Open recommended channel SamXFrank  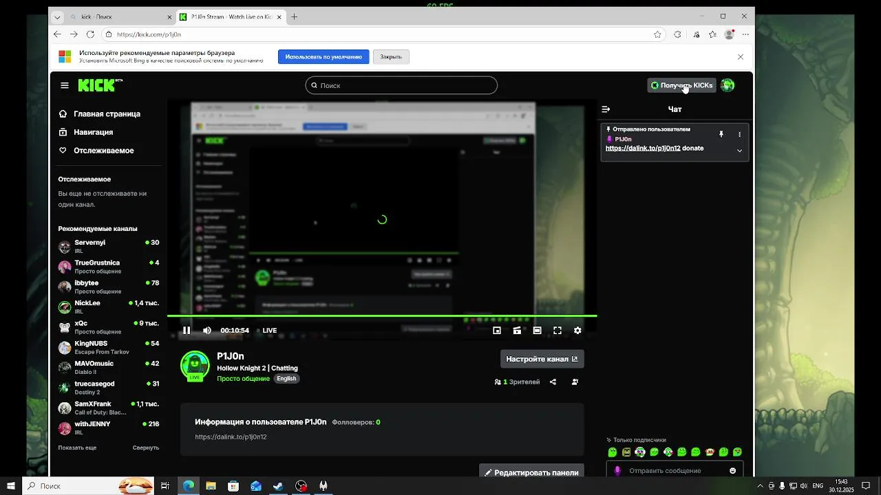point(109,408)
